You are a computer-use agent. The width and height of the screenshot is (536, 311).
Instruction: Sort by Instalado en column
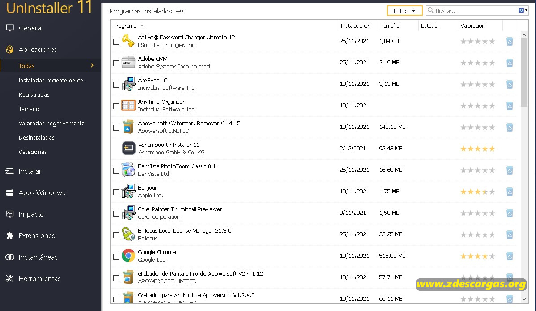(x=355, y=26)
